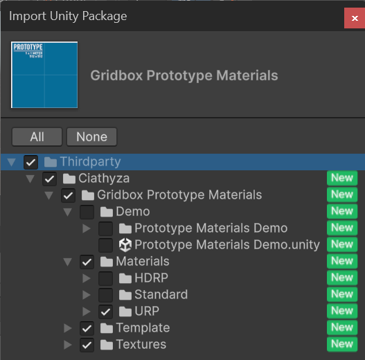The height and width of the screenshot is (360, 365).
Task: Collapse the Thirdparty root arrow
Action: (x=11, y=162)
